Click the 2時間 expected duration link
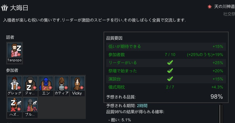Screen dimensions: 235x123 tap(142, 106)
